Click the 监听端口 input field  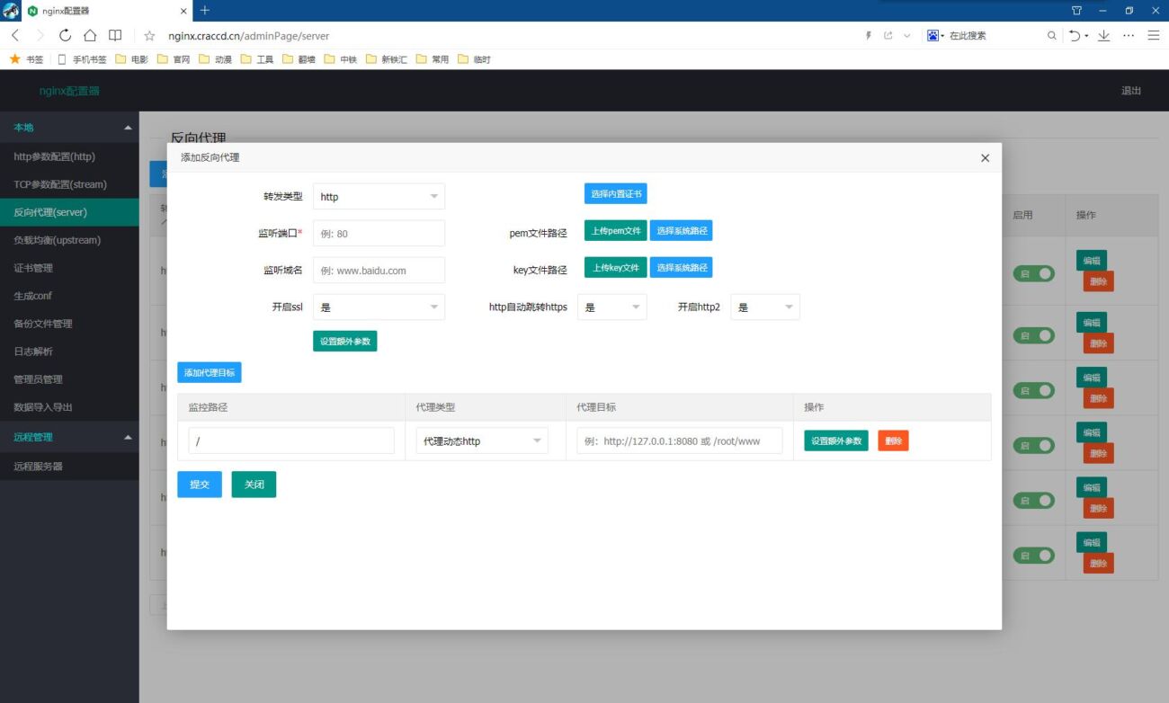(378, 233)
